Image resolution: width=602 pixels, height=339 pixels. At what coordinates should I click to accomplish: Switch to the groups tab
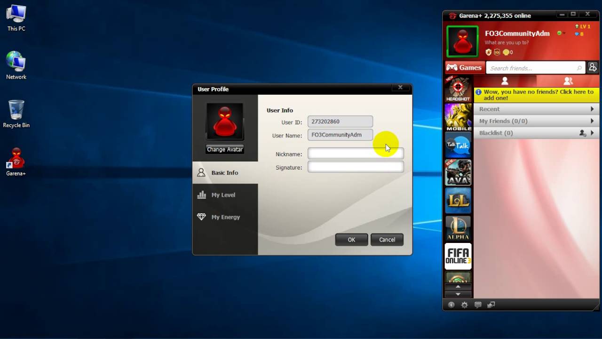click(x=568, y=81)
